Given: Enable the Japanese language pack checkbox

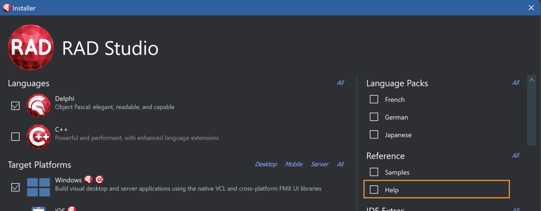Looking at the screenshot, I should click(374, 134).
